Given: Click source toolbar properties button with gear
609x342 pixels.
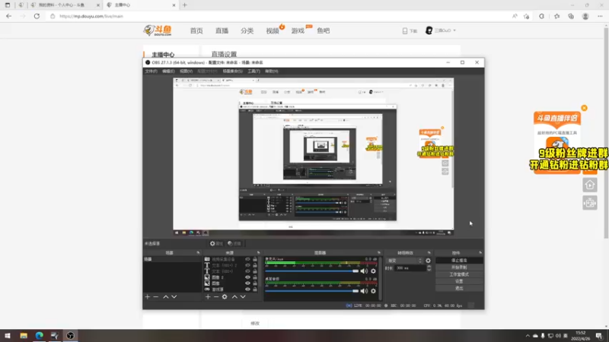Looking at the screenshot, I should [216, 243].
